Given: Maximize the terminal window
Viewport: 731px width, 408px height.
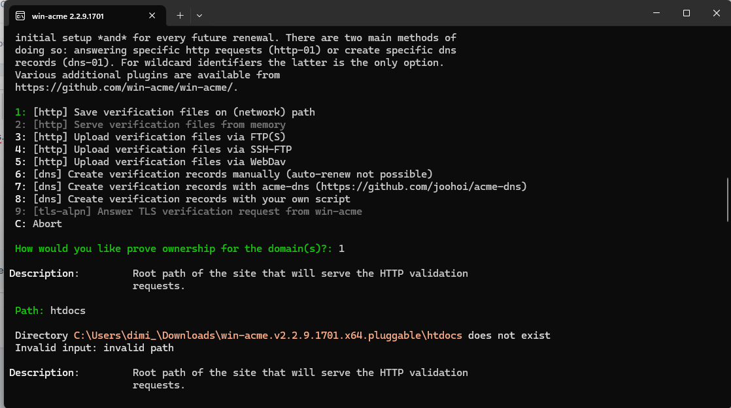Looking at the screenshot, I should (687, 13).
